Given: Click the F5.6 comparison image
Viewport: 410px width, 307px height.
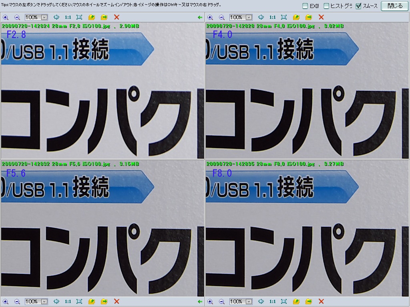Looking at the screenshot, I should [102, 228].
